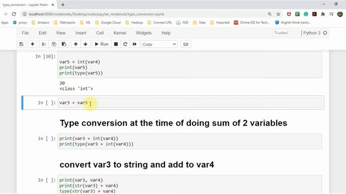Viewport: 346px width, 194px height.
Task: Open the media control queue icon
Action: [331, 14]
